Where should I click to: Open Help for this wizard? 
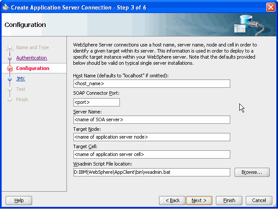click(x=19, y=200)
